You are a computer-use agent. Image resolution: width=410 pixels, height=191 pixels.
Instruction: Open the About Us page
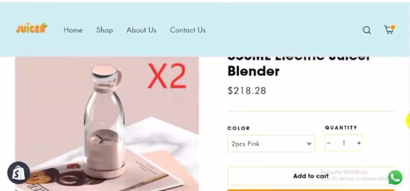(142, 30)
